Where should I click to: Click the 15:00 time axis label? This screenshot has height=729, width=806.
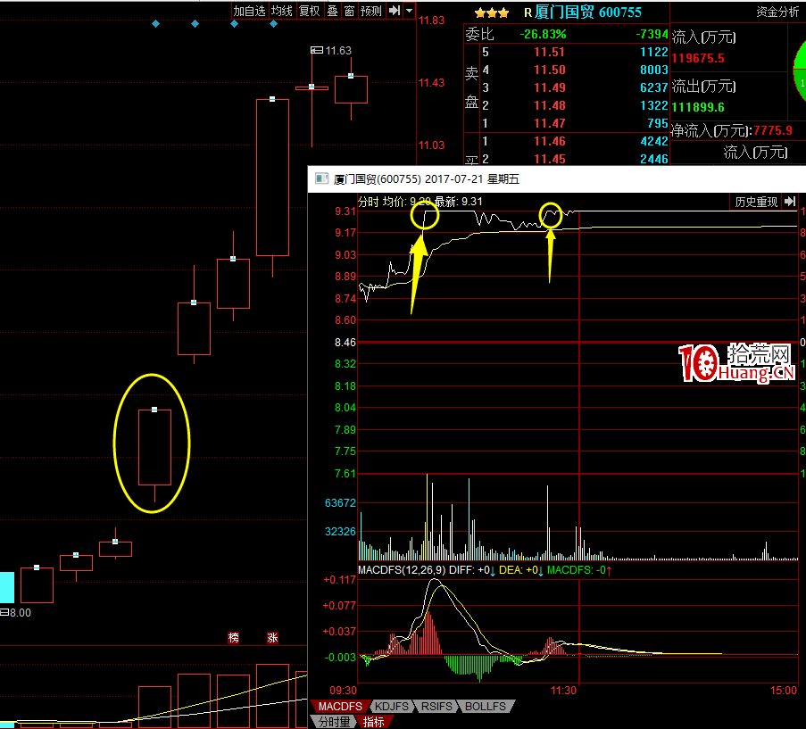click(784, 690)
